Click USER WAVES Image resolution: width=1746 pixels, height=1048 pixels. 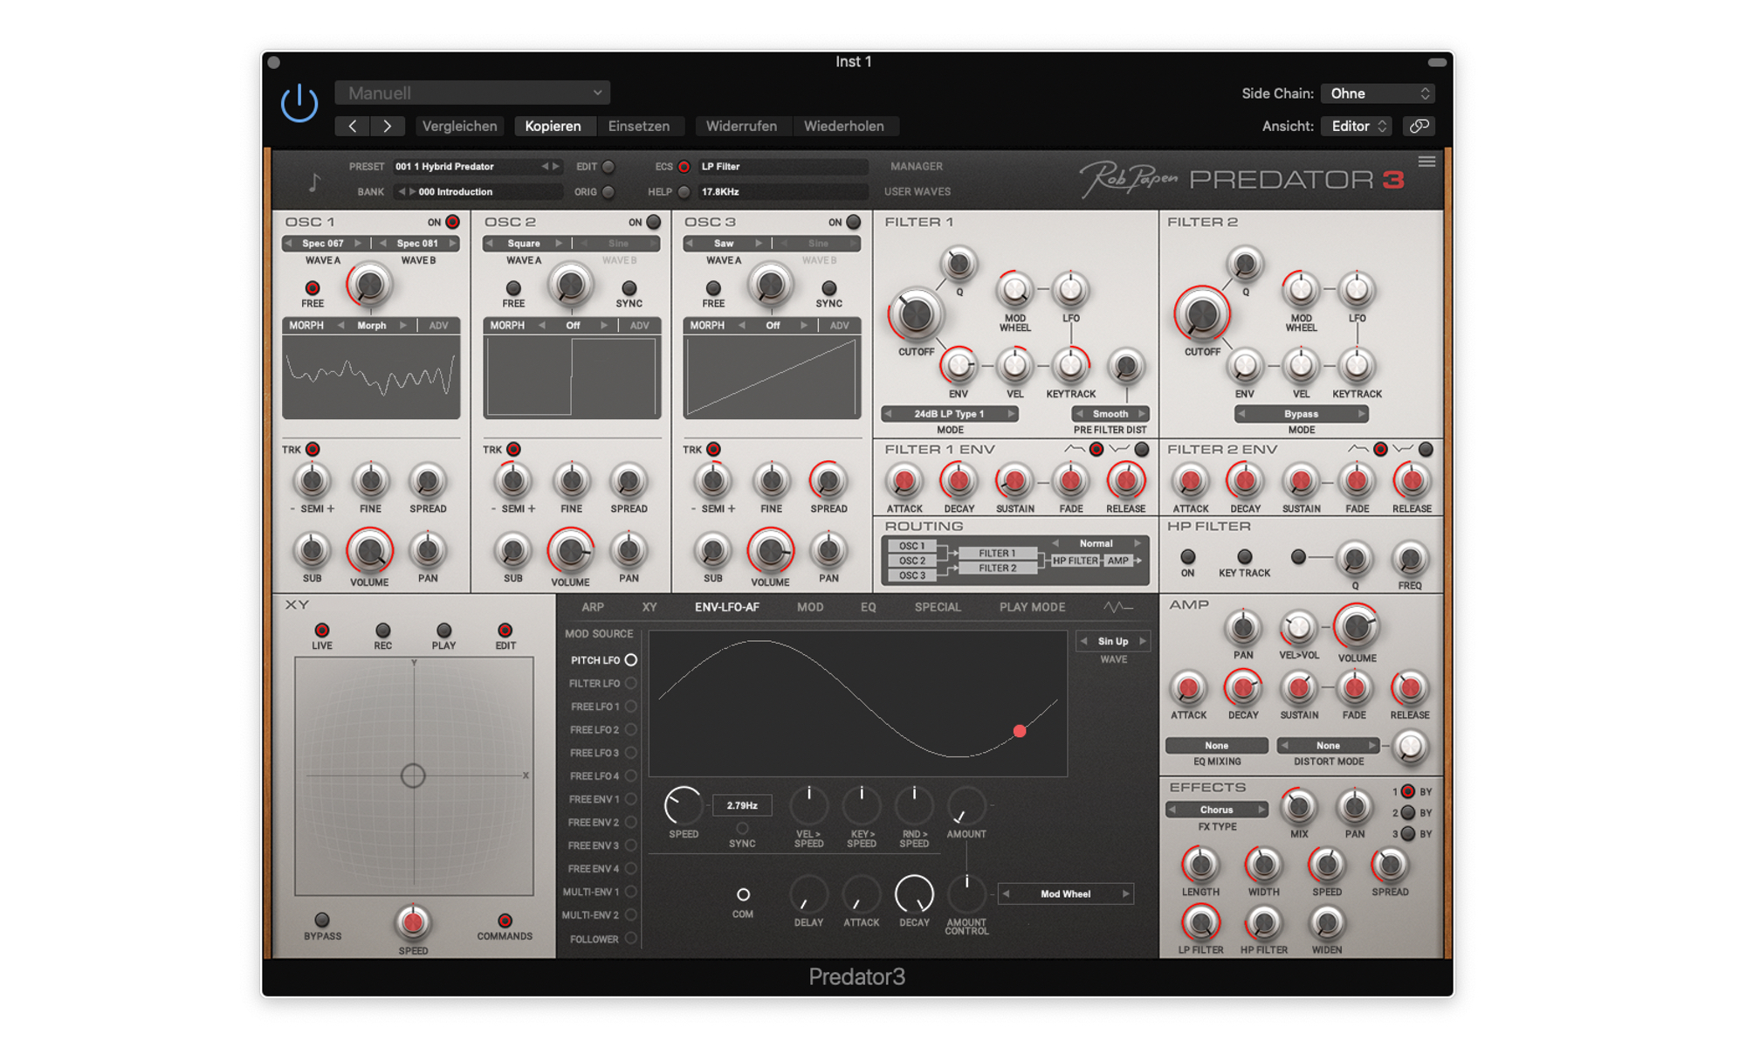917,191
